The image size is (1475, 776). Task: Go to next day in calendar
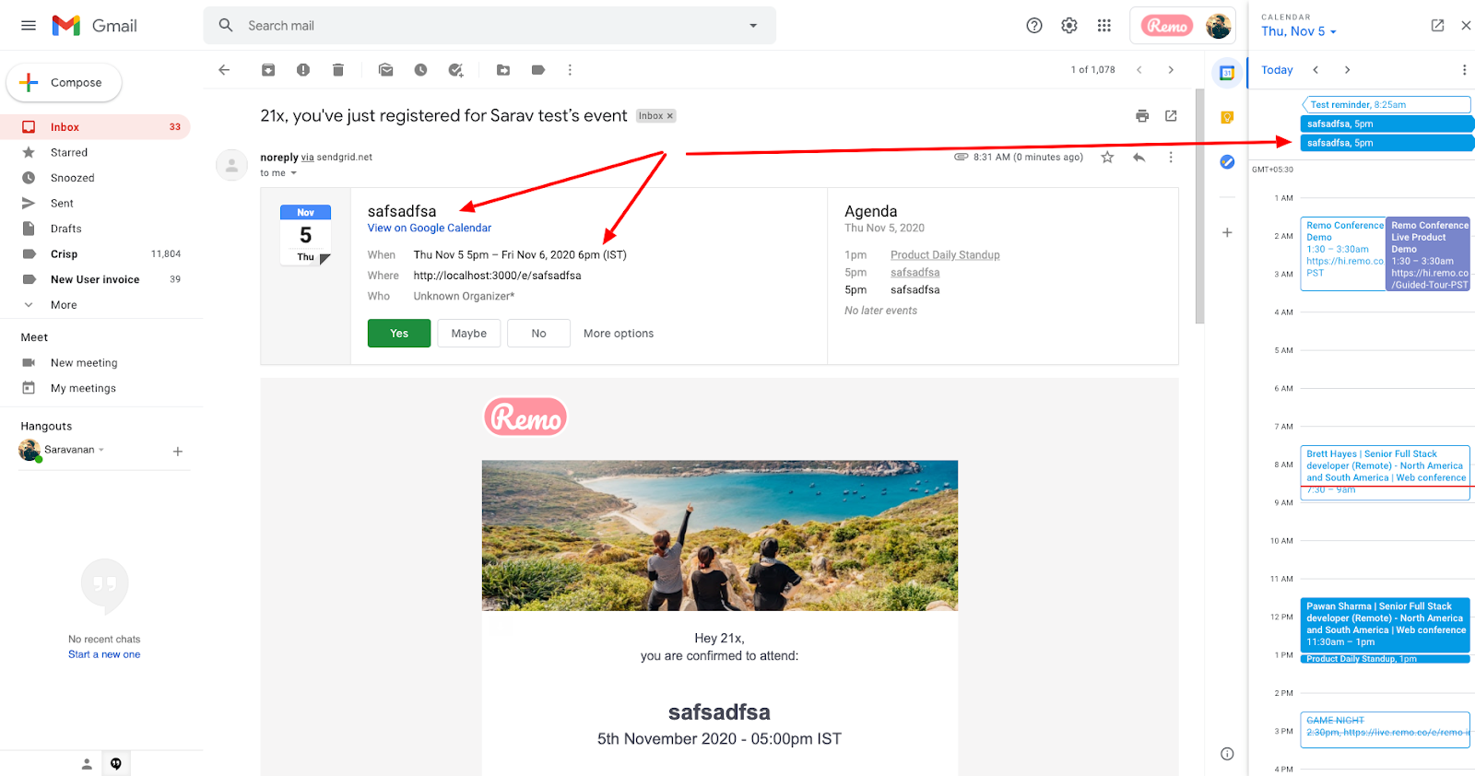(1347, 70)
